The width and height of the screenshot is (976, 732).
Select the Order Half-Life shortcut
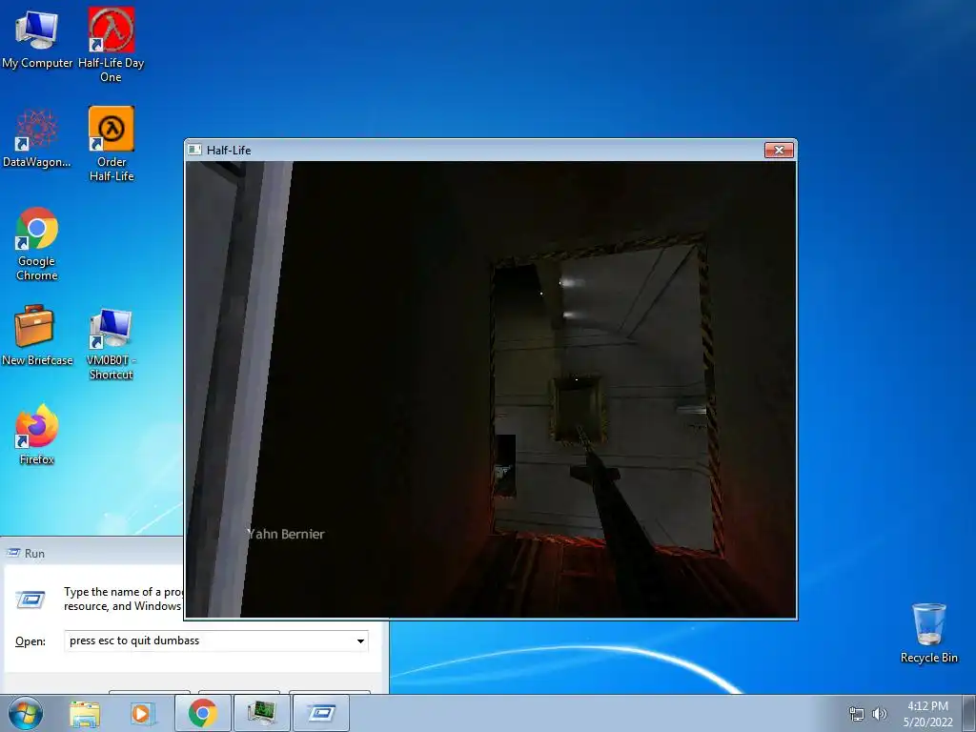pos(111,144)
